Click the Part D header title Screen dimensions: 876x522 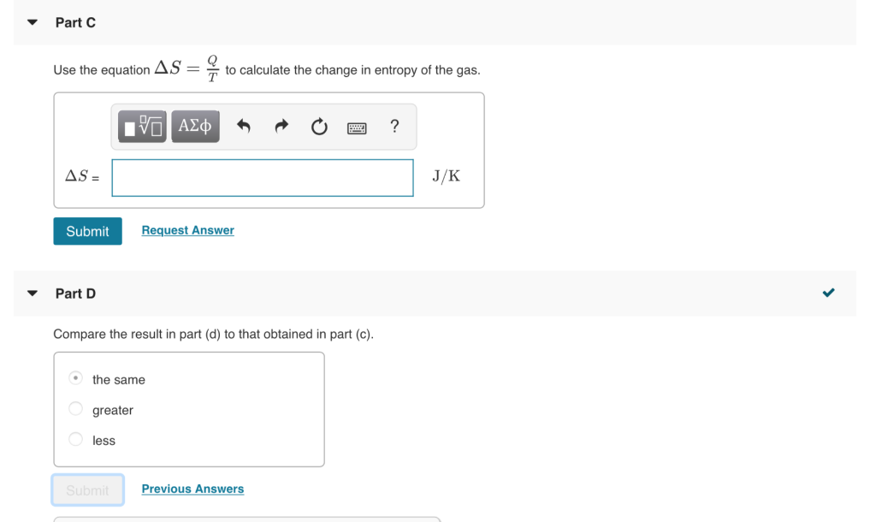click(75, 294)
